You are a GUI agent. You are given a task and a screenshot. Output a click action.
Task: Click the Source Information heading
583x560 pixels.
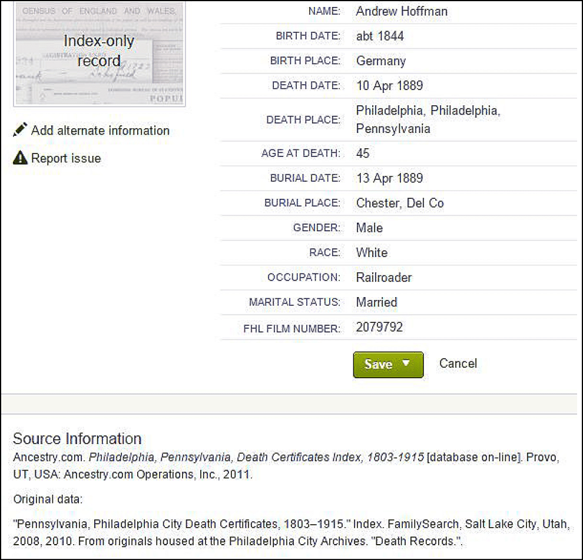(77, 439)
